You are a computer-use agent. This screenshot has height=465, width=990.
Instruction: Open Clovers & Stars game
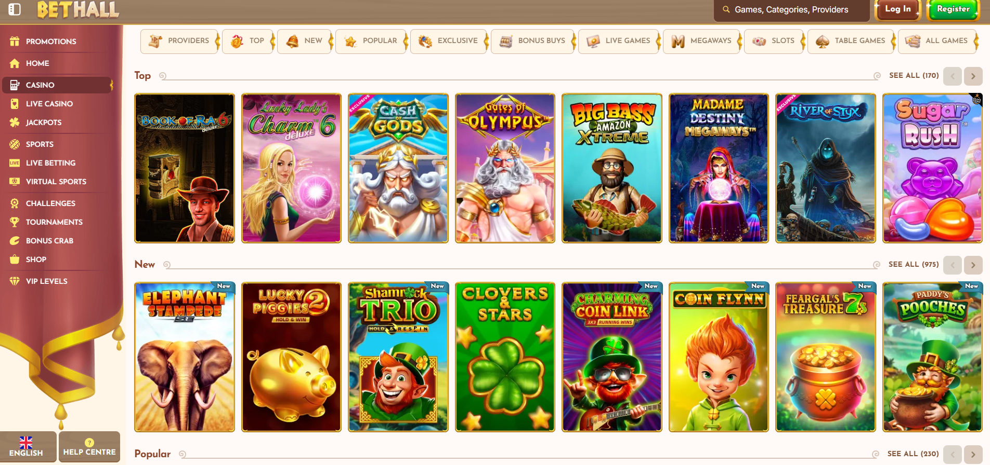[x=505, y=357]
